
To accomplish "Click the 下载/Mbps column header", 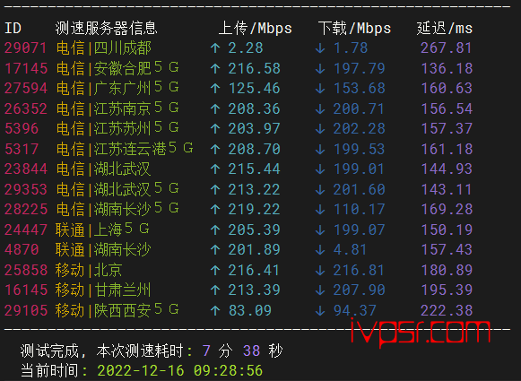I will click(354, 28).
